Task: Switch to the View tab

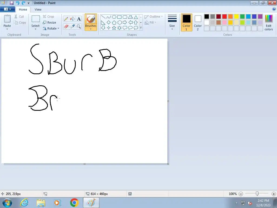Action: pos(38,9)
